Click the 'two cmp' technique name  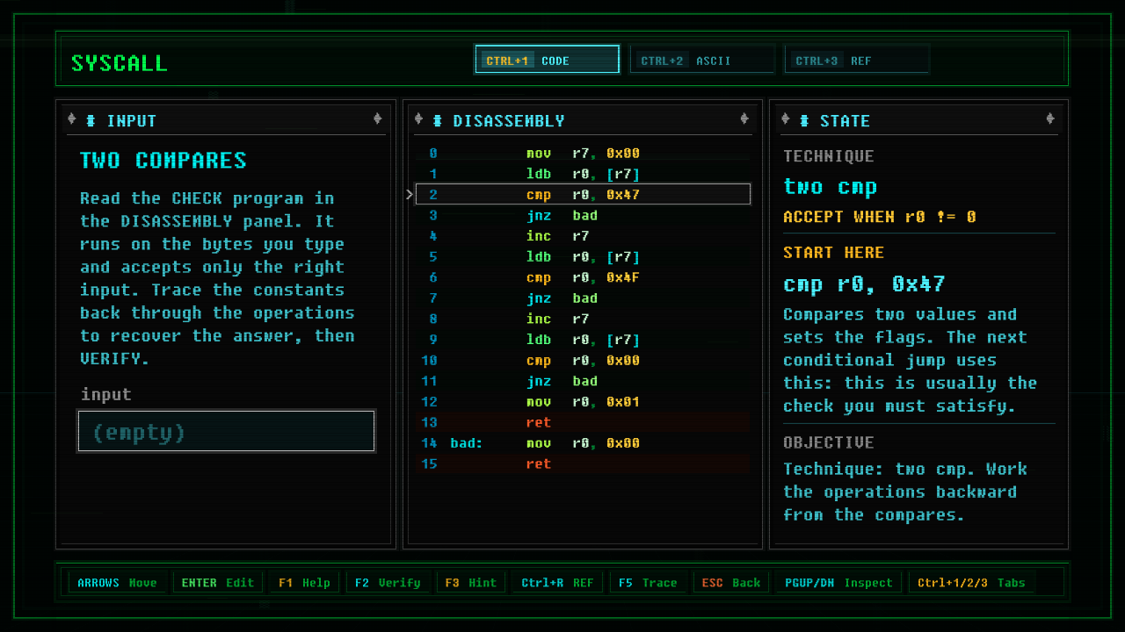(831, 186)
